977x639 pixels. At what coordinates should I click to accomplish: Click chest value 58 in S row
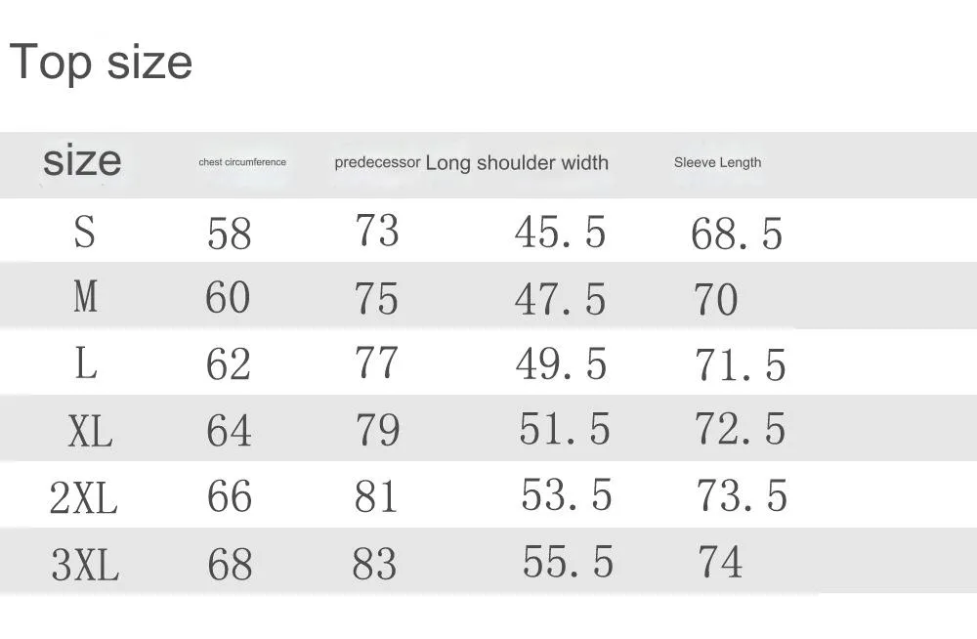click(x=230, y=234)
